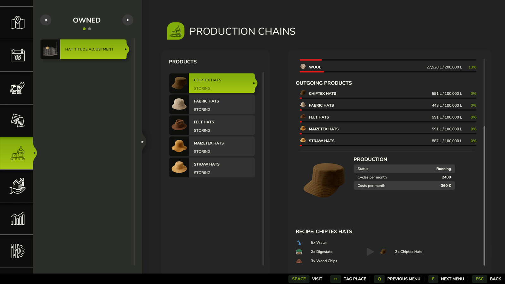
Task: Open the prices hand-and-chart icon
Action: click(17, 186)
